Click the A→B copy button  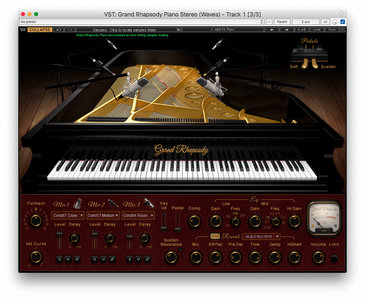tap(302, 30)
